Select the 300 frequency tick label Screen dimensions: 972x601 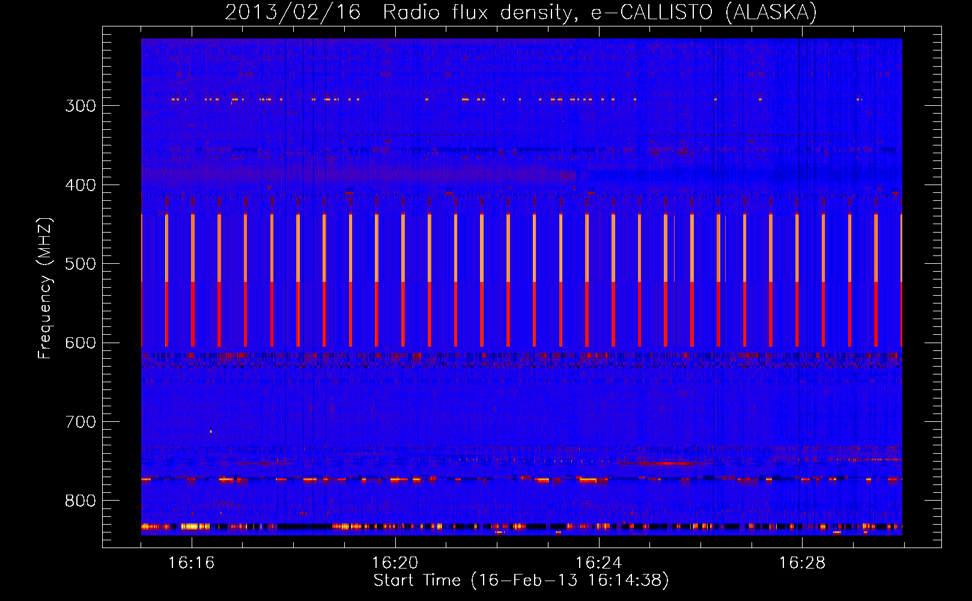(80, 106)
